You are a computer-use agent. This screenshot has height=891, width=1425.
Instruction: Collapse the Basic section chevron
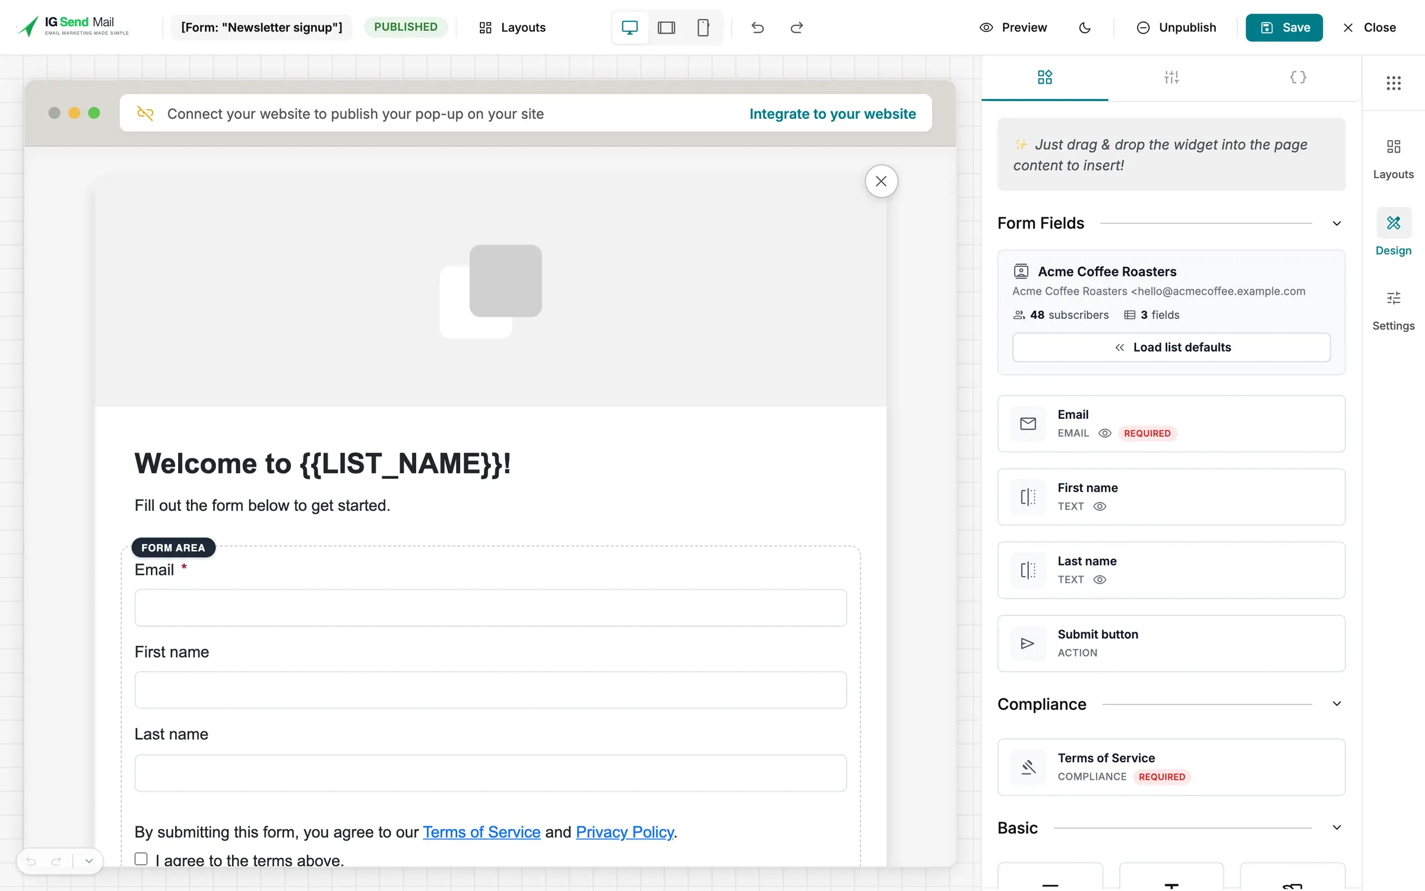[1337, 827]
